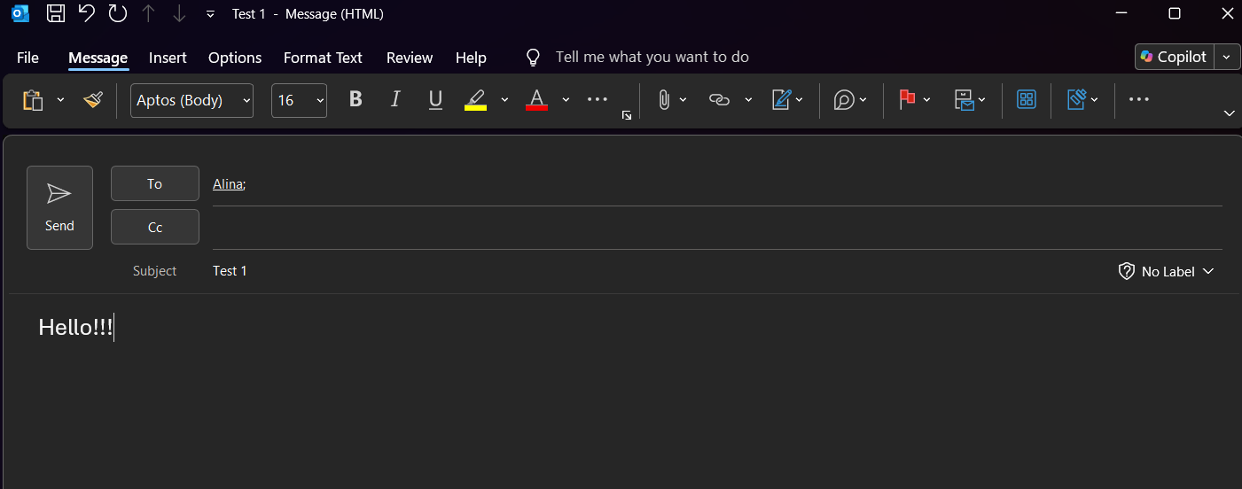The width and height of the screenshot is (1242, 489).
Task: Toggle bold formatting
Action: (x=355, y=99)
